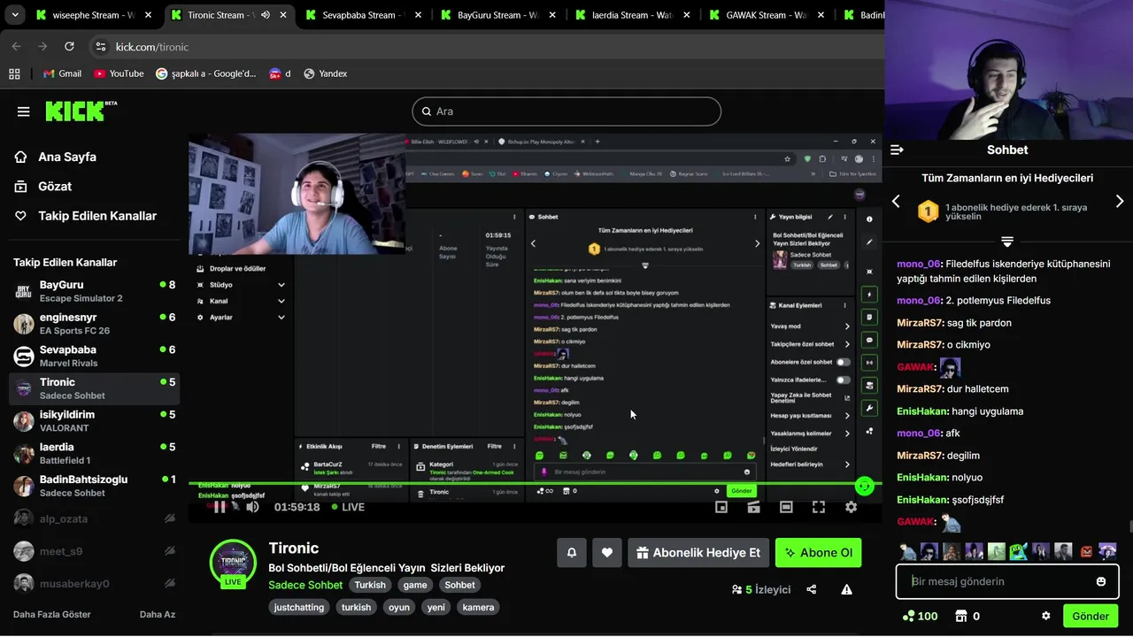
Task: View site information icon in address bar
Action: pos(101,47)
